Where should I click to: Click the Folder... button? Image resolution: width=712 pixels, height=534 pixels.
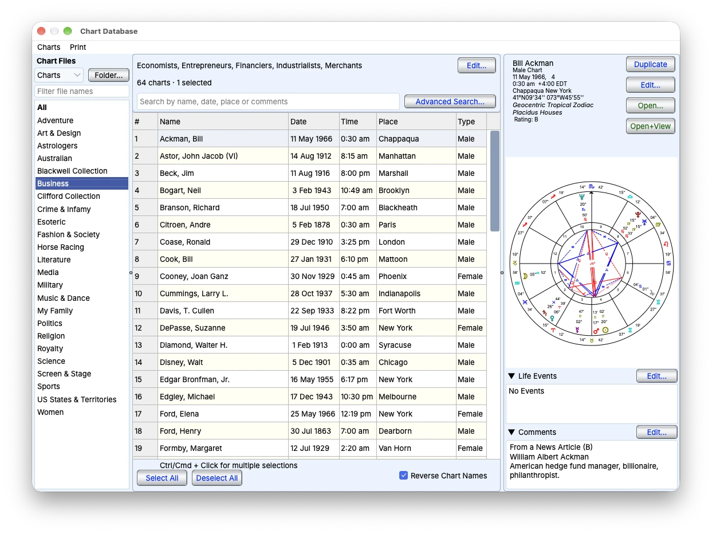(x=109, y=75)
